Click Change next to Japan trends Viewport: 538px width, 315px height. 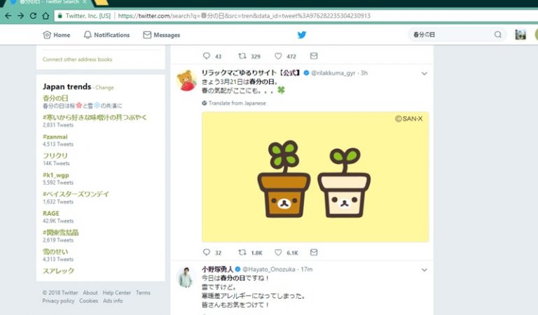click(x=104, y=87)
